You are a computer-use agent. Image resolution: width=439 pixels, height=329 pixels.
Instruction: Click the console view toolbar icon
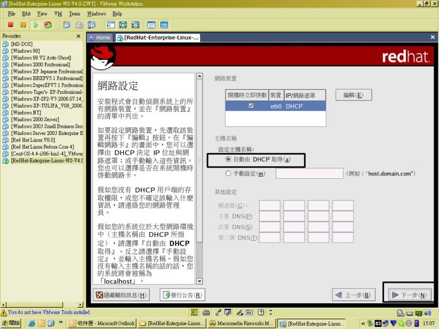coord(164,25)
